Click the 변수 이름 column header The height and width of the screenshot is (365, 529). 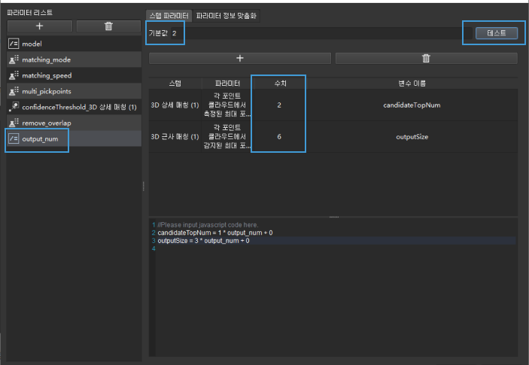point(412,82)
